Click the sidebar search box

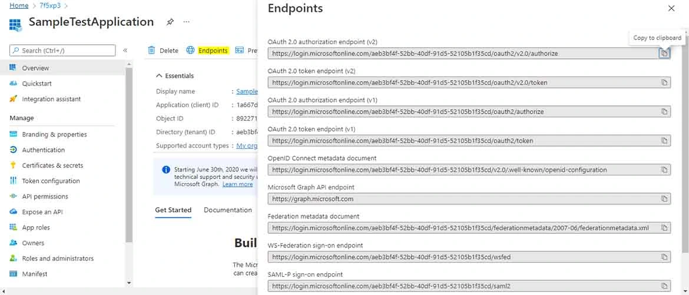(x=62, y=51)
